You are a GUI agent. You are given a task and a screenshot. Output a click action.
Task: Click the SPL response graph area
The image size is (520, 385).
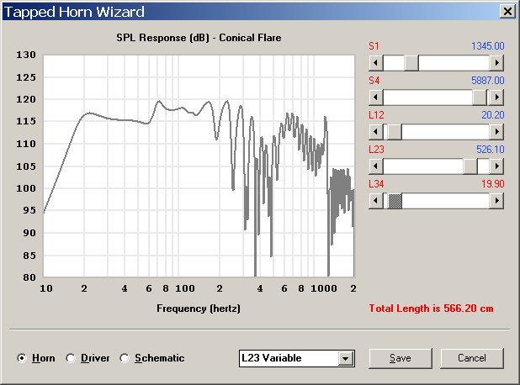(x=199, y=166)
